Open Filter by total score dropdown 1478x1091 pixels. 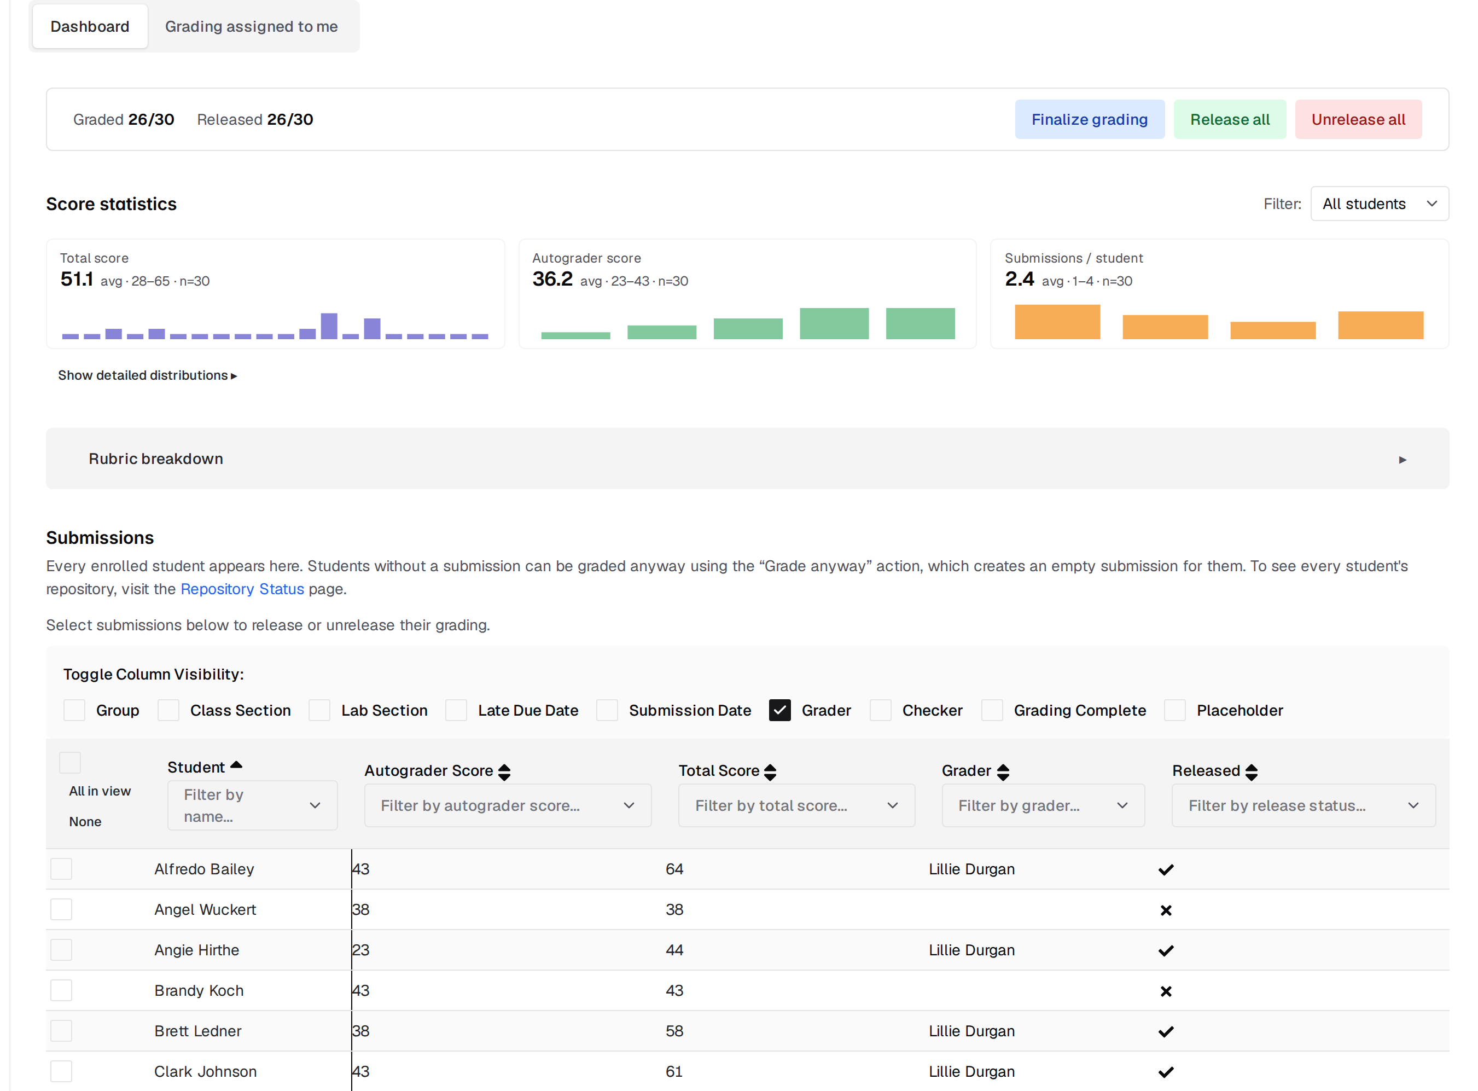[x=797, y=806]
